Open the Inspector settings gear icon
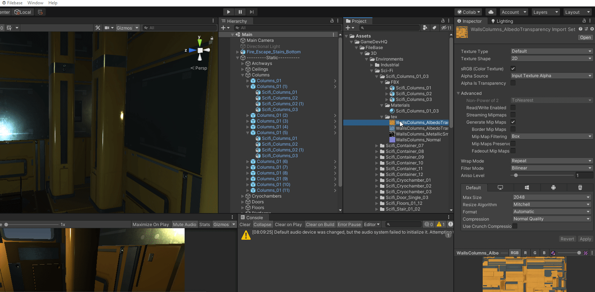The width and height of the screenshot is (595, 292). tap(592, 29)
